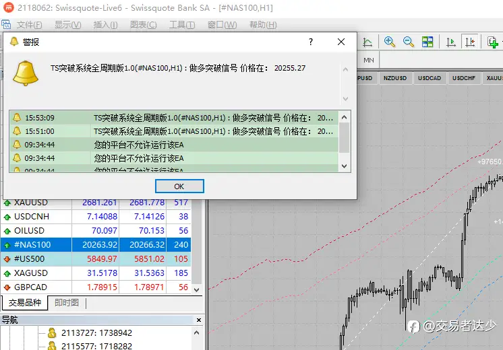Click the alert list scrollbar thumb

coord(344,138)
